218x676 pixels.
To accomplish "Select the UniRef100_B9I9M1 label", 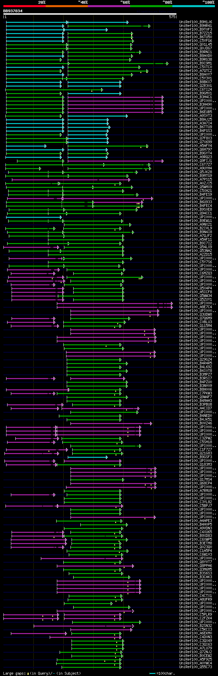I will click(196, 63).
